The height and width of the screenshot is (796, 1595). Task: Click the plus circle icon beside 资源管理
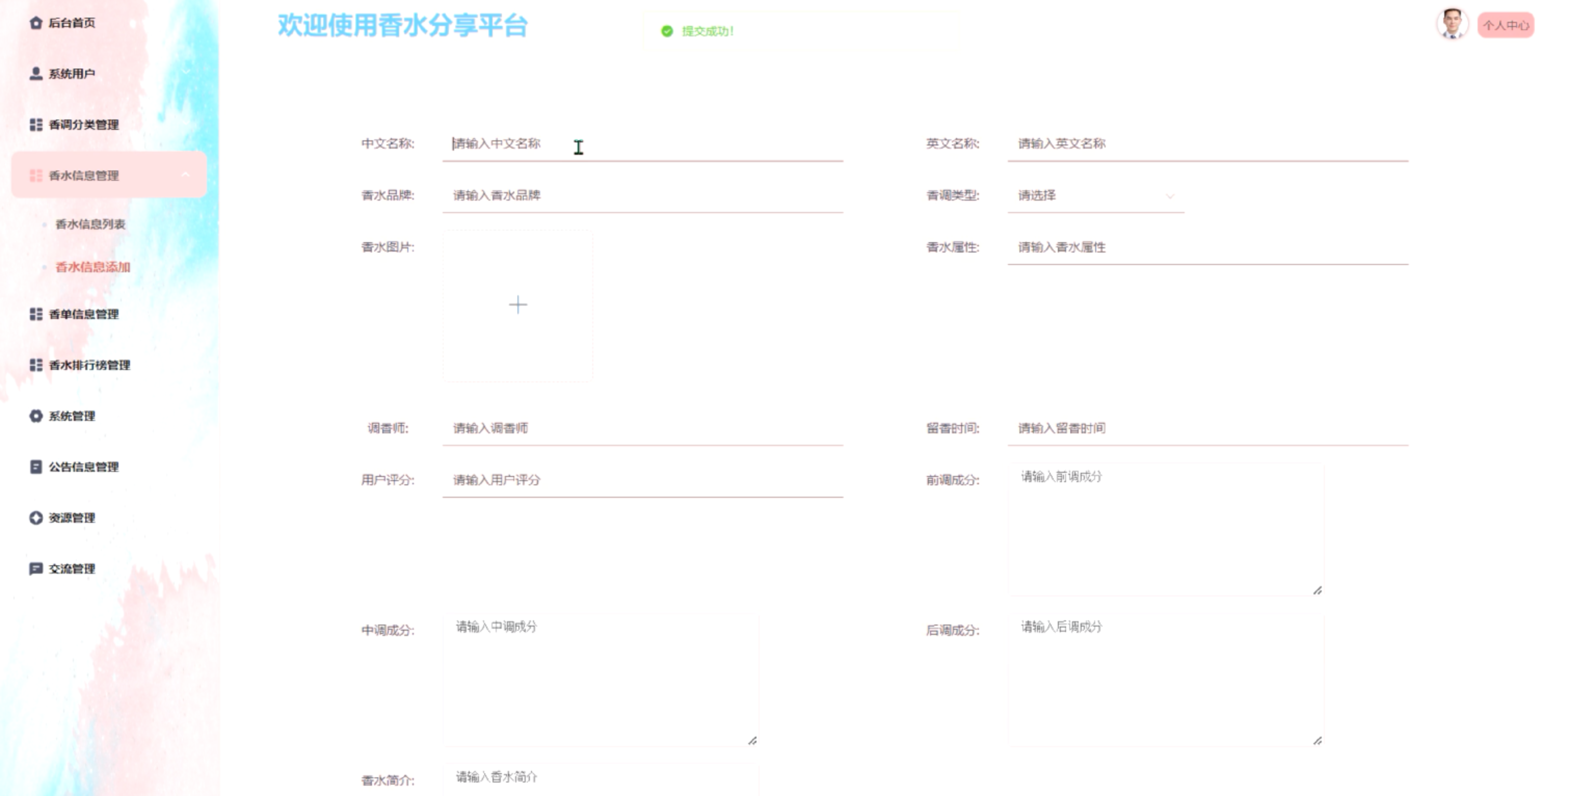[36, 518]
